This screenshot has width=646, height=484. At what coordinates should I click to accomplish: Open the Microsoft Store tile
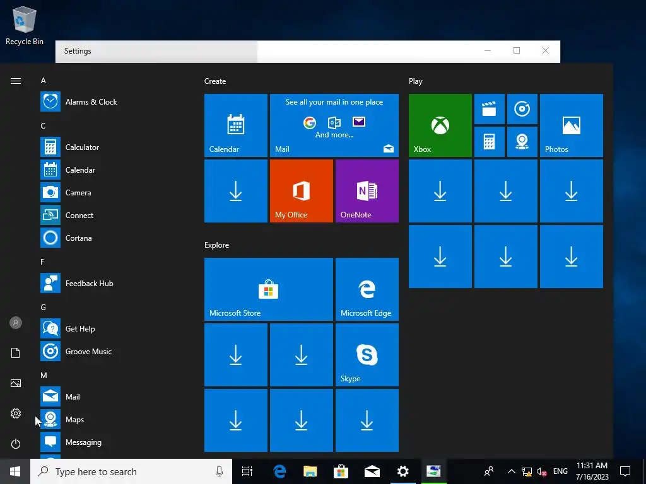coord(269,289)
